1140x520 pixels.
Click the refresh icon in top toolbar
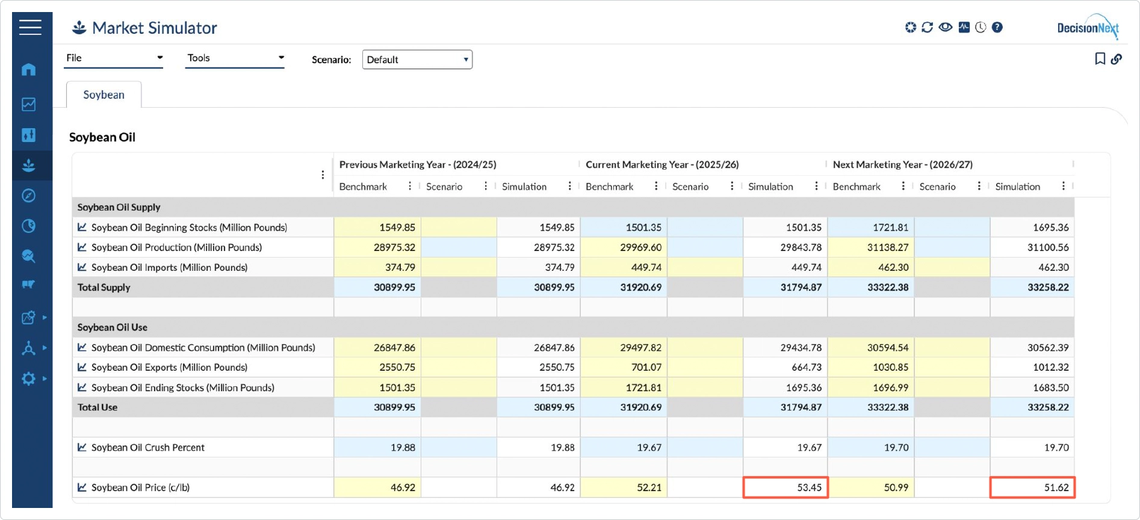(927, 27)
